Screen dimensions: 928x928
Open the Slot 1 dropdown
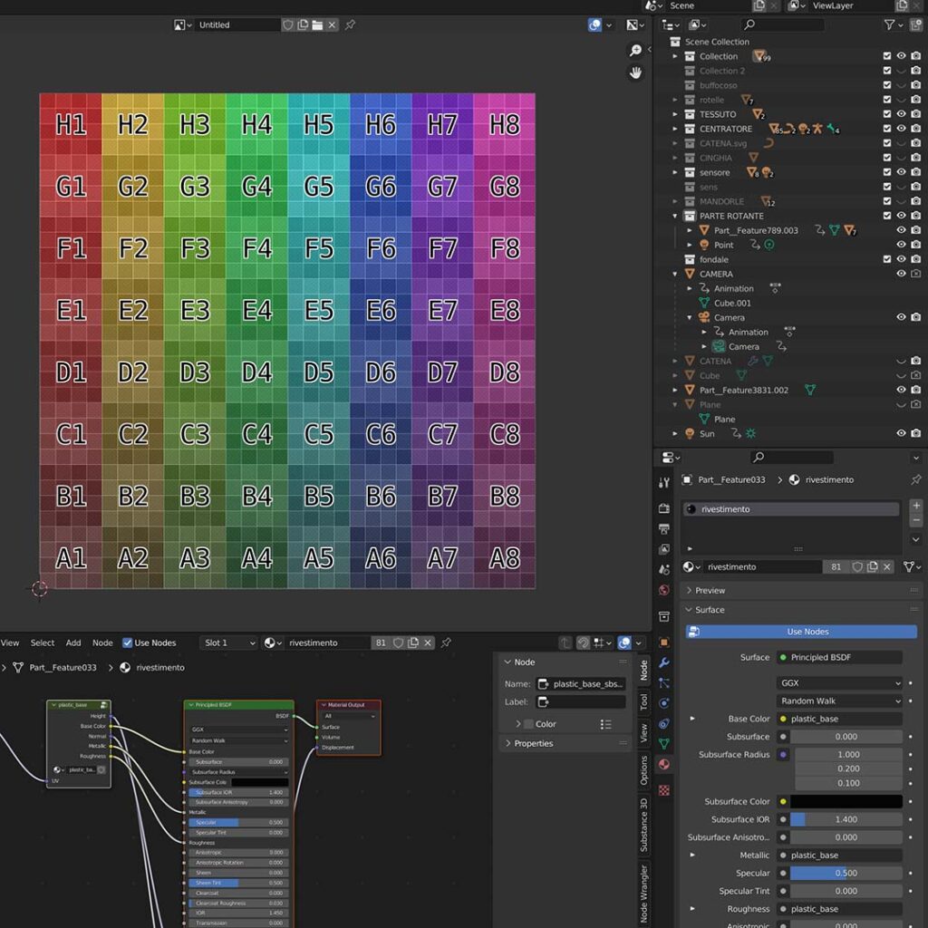click(228, 643)
